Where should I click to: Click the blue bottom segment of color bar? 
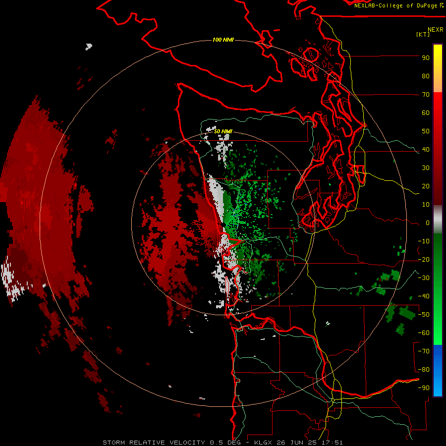[438, 370]
